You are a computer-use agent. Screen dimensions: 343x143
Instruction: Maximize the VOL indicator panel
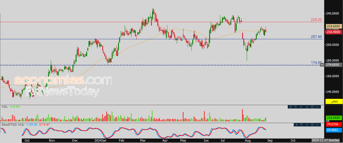(x=295, y=107)
